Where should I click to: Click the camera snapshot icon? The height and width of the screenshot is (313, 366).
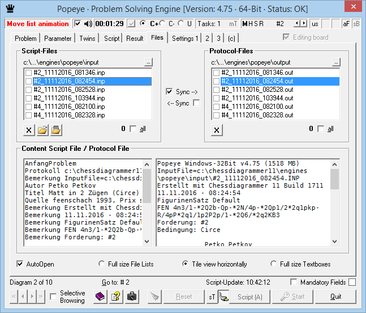click(132, 297)
